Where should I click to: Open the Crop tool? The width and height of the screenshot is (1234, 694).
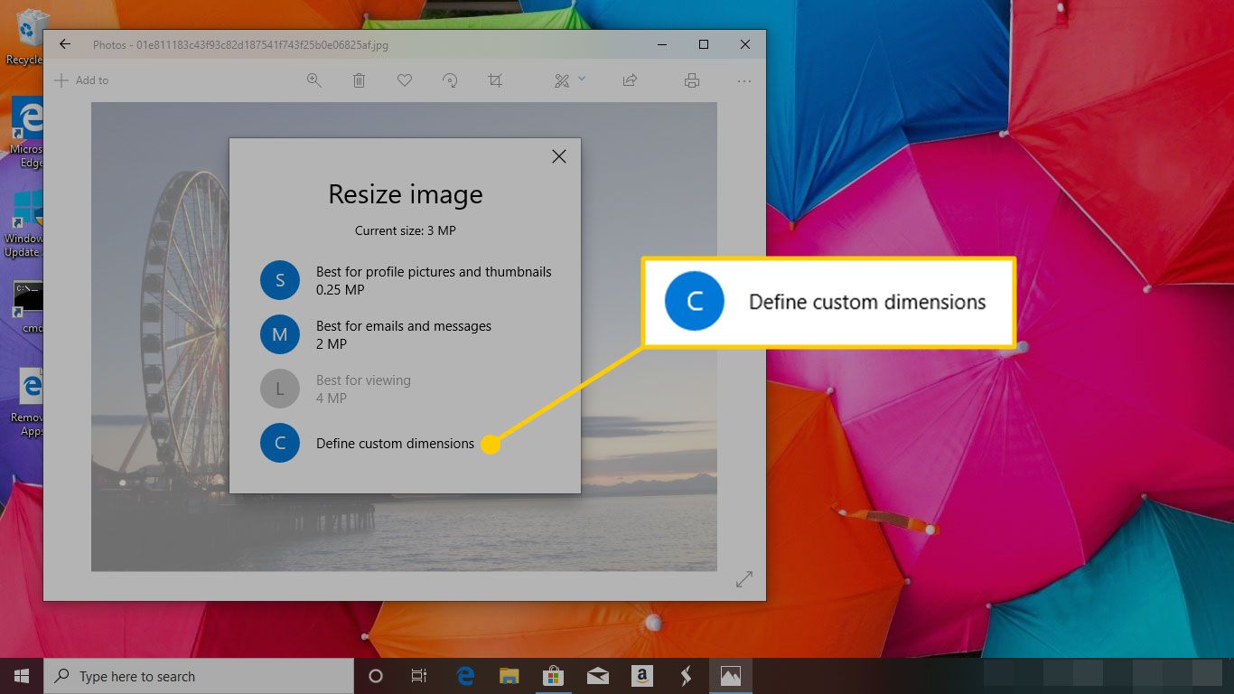[495, 80]
